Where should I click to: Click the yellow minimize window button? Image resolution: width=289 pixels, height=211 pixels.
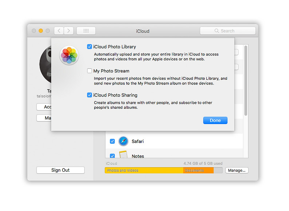pos(41,31)
